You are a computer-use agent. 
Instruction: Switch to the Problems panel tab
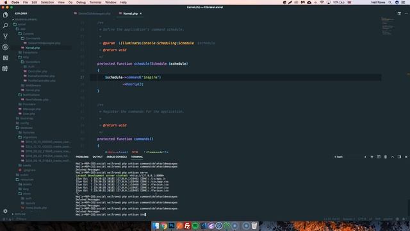82,157
